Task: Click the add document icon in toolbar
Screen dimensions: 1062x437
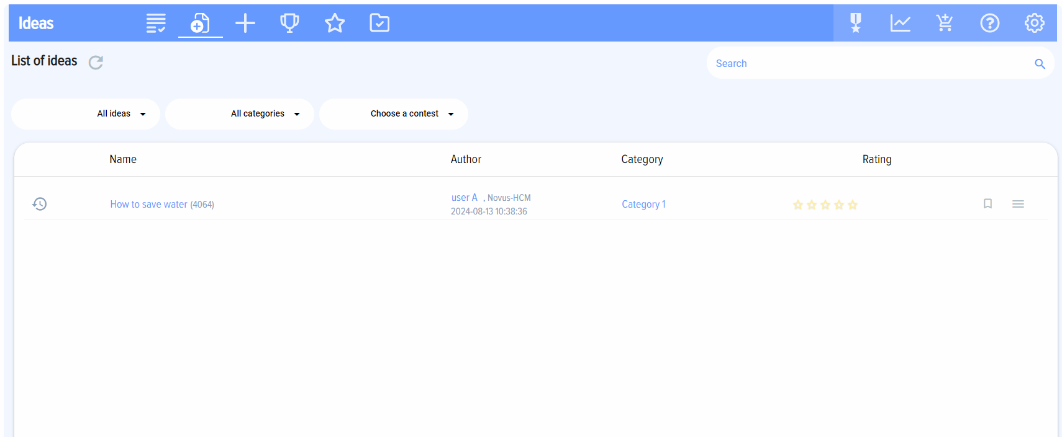Action: [200, 24]
